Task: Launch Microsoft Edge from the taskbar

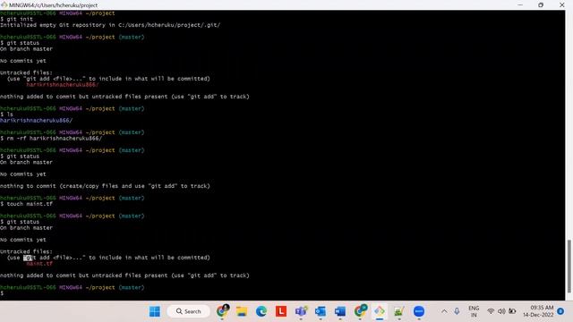Action: tap(261, 311)
